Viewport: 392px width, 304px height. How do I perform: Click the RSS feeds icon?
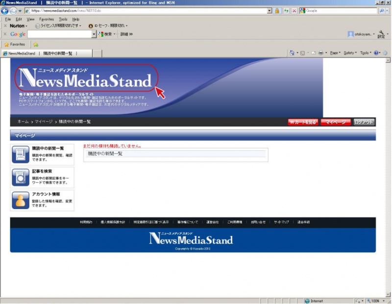(x=302, y=53)
